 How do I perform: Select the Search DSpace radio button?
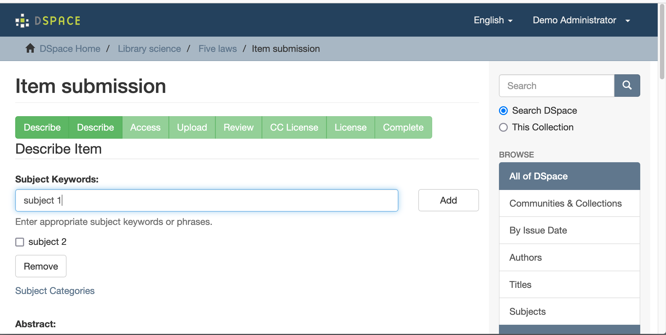tap(503, 111)
